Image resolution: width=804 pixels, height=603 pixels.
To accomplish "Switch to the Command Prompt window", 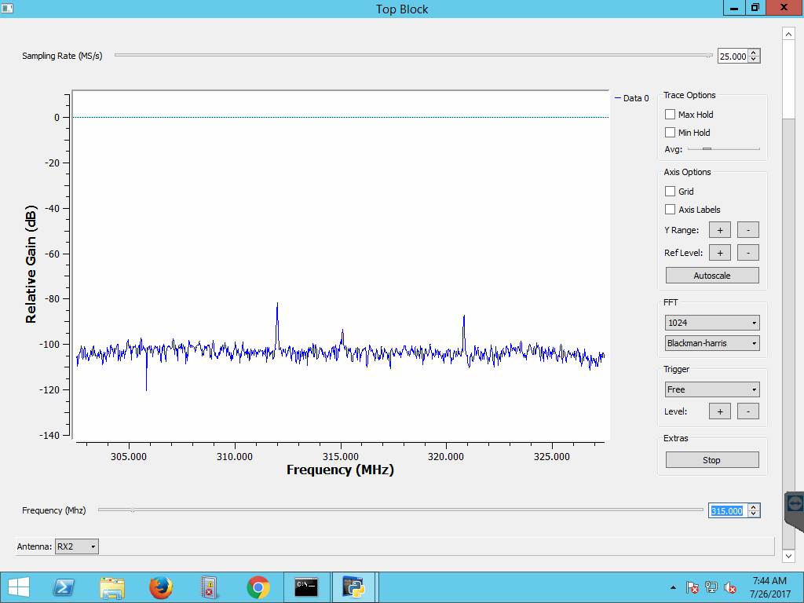I will pyautogui.click(x=306, y=587).
